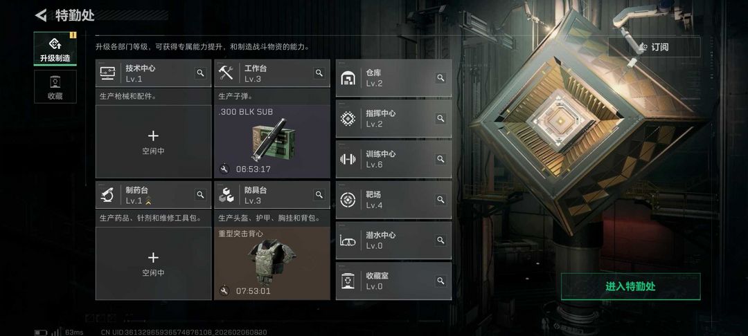
Task: Click the back arrow next to 特勤处
Action: click(x=41, y=15)
